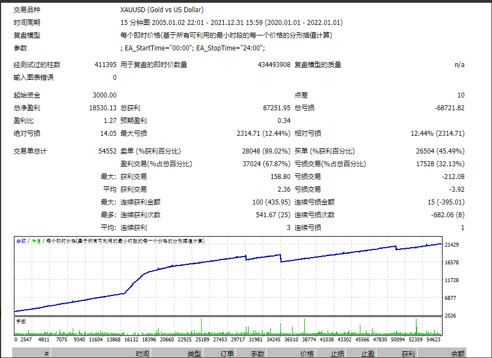Click consecutive losses value 15 (-395.01)

pos(446,202)
